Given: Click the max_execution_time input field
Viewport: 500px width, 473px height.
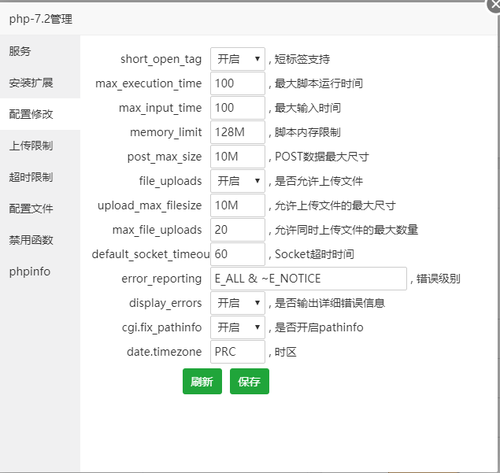Looking at the screenshot, I should click(x=238, y=83).
